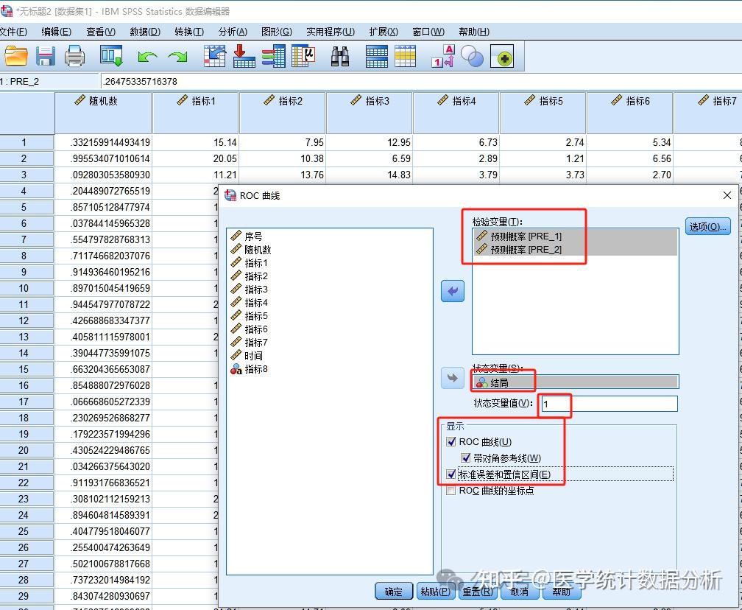
Task: Uncheck 标准误差和置信区间 checkbox
Action: [451, 474]
